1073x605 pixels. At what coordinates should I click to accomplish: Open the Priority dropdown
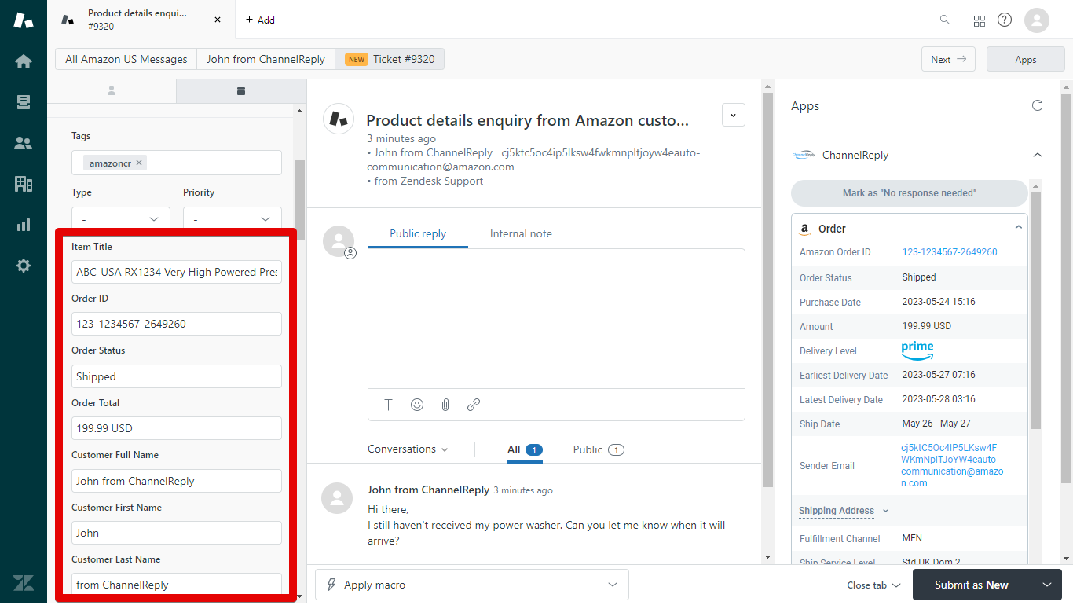point(233,219)
